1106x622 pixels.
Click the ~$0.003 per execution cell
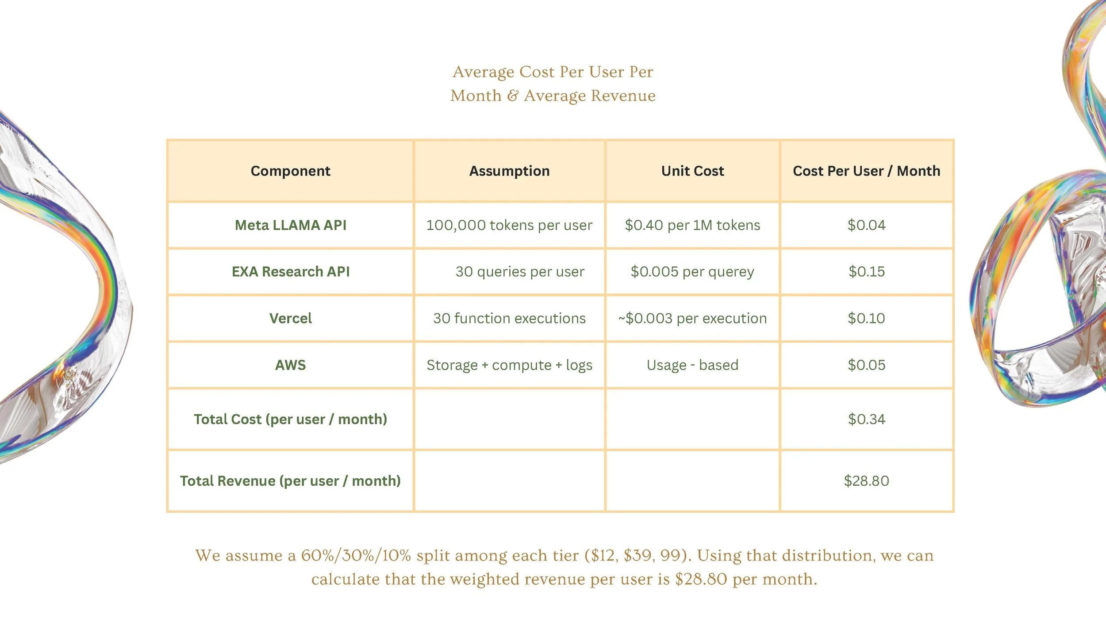click(x=692, y=318)
